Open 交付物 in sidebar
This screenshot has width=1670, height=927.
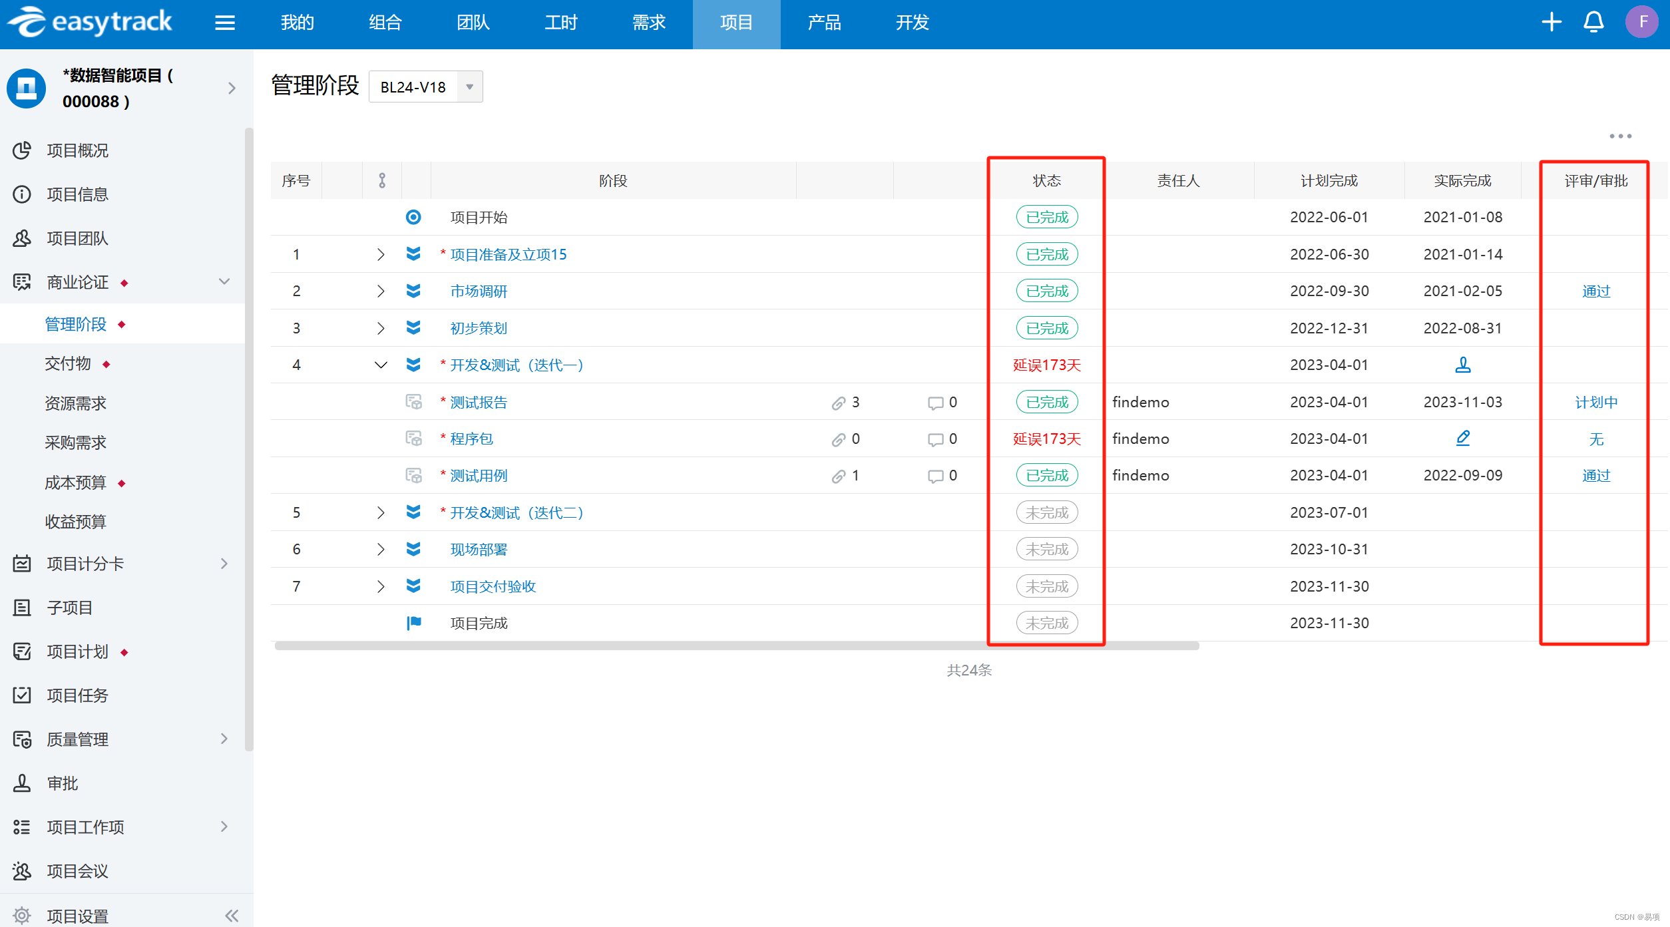coord(68,363)
